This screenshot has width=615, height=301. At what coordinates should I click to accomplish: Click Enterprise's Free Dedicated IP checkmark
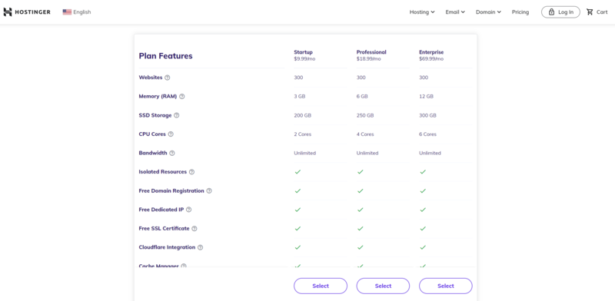423,210
